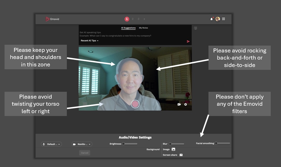Send the AI tip request
Image resolution: width=281 pixels, height=167 pixels.
tap(188, 42)
